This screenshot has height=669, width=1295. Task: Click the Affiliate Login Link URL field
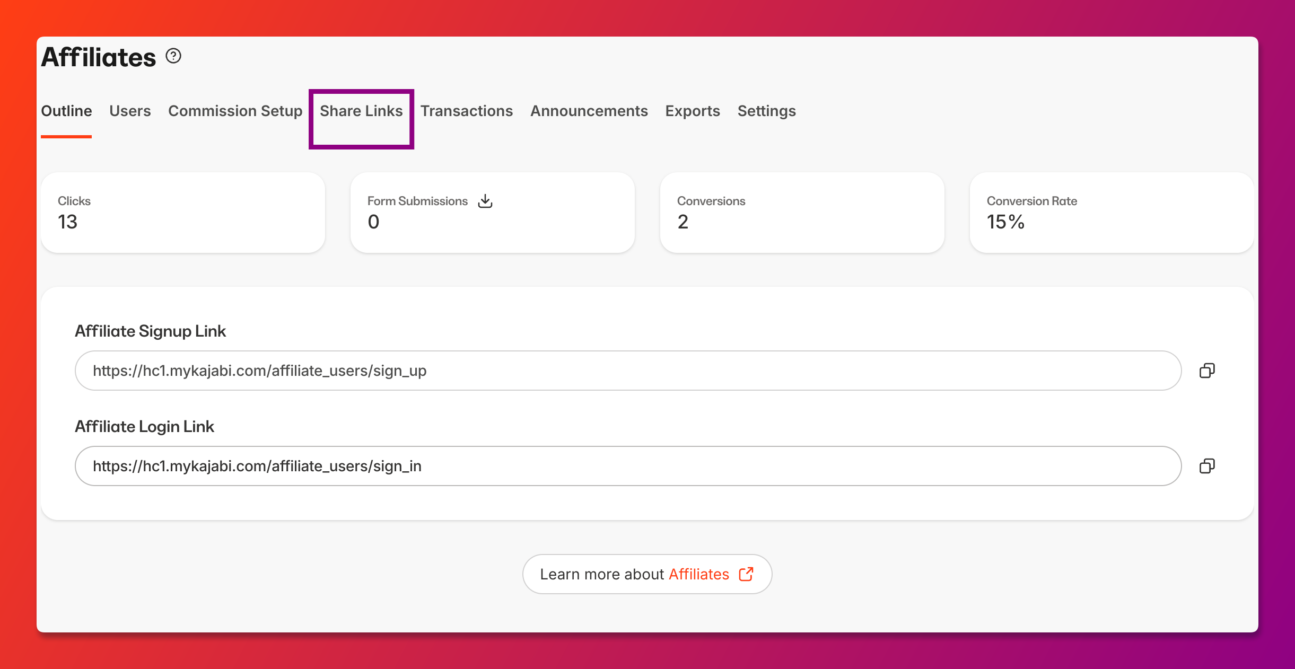[x=628, y=466]
